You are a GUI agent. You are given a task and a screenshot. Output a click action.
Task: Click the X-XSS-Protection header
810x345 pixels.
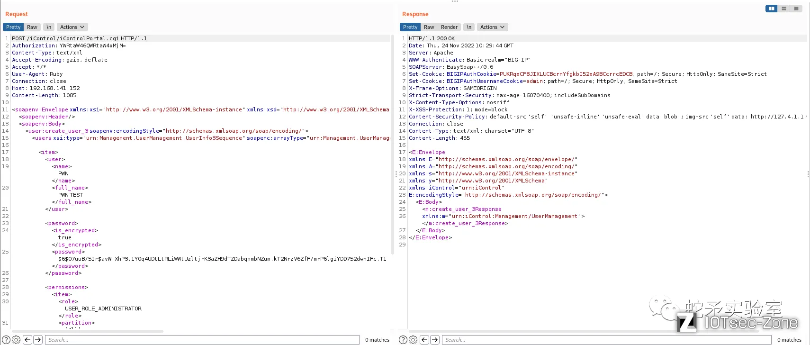[x=458, y=109]
